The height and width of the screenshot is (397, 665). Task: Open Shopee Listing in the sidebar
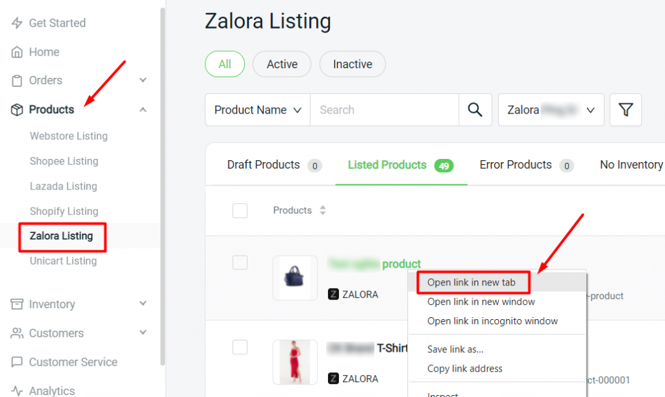64,161
